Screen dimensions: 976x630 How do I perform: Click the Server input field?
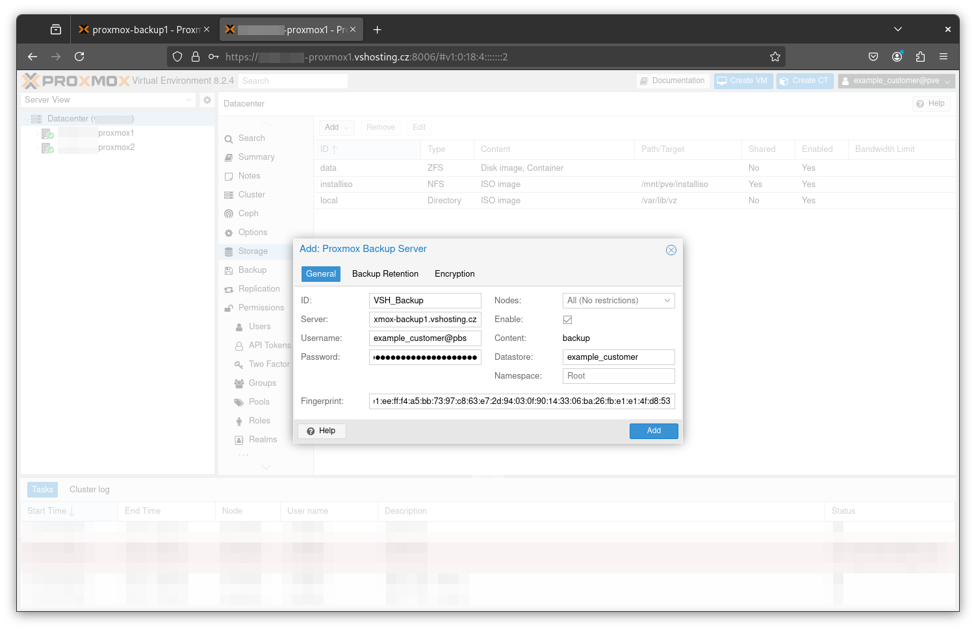point(425,320)
